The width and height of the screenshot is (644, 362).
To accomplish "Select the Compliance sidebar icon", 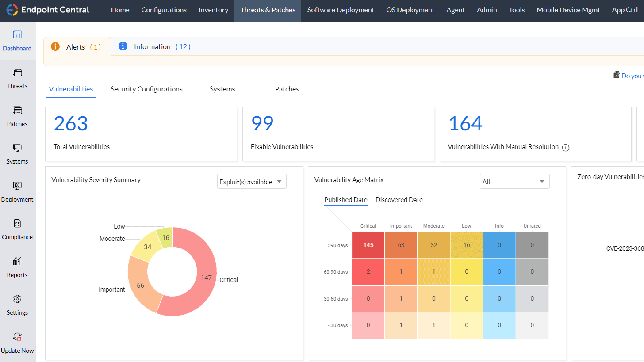I will 17,229.
